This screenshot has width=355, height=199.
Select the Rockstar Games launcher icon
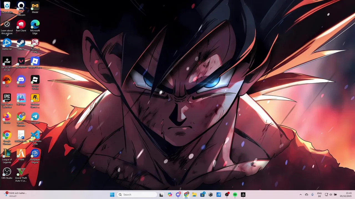pos(35,101)
